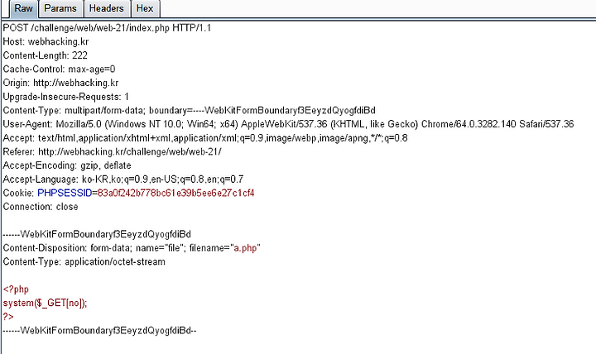Screen dimensions: 596x354
Task: Click the 'Origin: http://webhacking.kr' header
Action: (x=60, y=83)
